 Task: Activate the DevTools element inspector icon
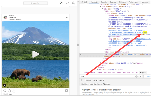(x=82, y=2)
